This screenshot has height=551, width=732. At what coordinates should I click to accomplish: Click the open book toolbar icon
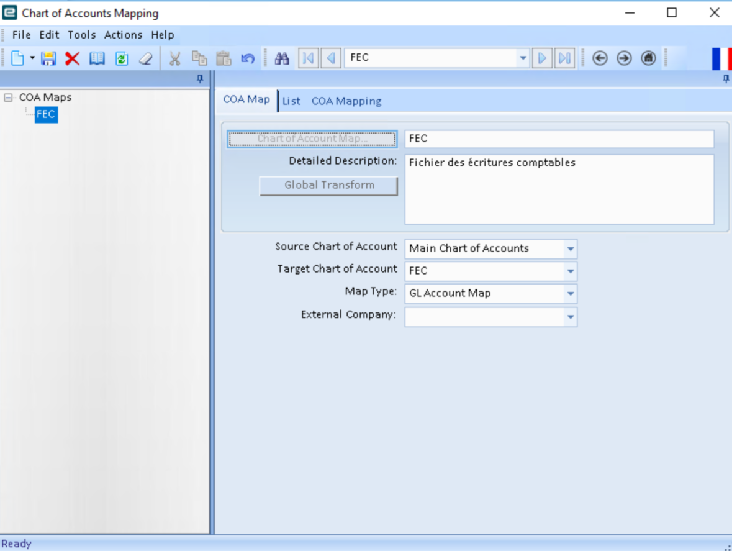[97, 58]
